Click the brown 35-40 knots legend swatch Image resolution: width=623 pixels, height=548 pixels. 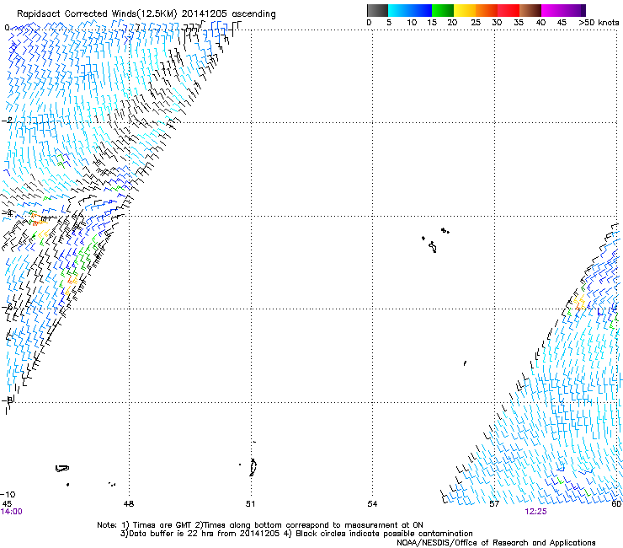pyautogui.click(x=530, y=10)
